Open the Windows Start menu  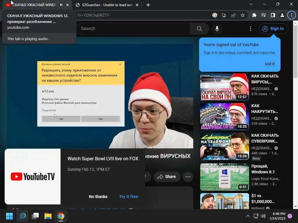(9, 216)
